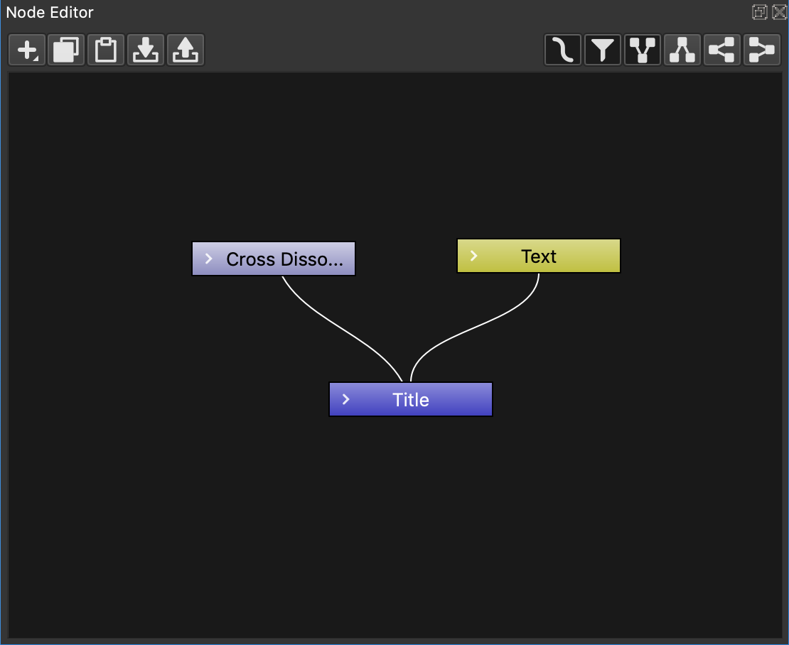Float the Node Editor panel
The height and width of the screenshot is (645, 789).
[x=759, y=12]
